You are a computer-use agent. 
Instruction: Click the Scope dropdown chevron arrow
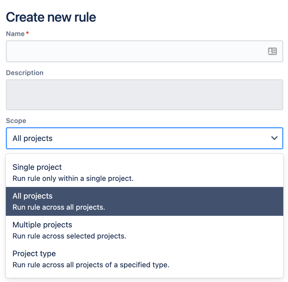click(x=274, y=138)
